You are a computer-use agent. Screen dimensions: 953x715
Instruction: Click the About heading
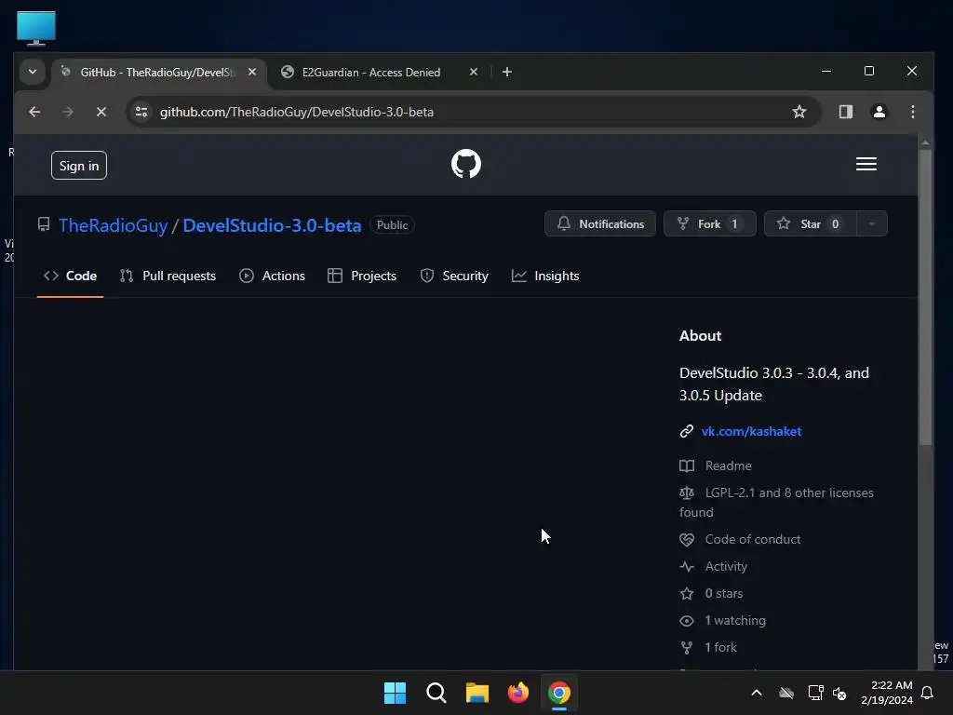(700, 335)
